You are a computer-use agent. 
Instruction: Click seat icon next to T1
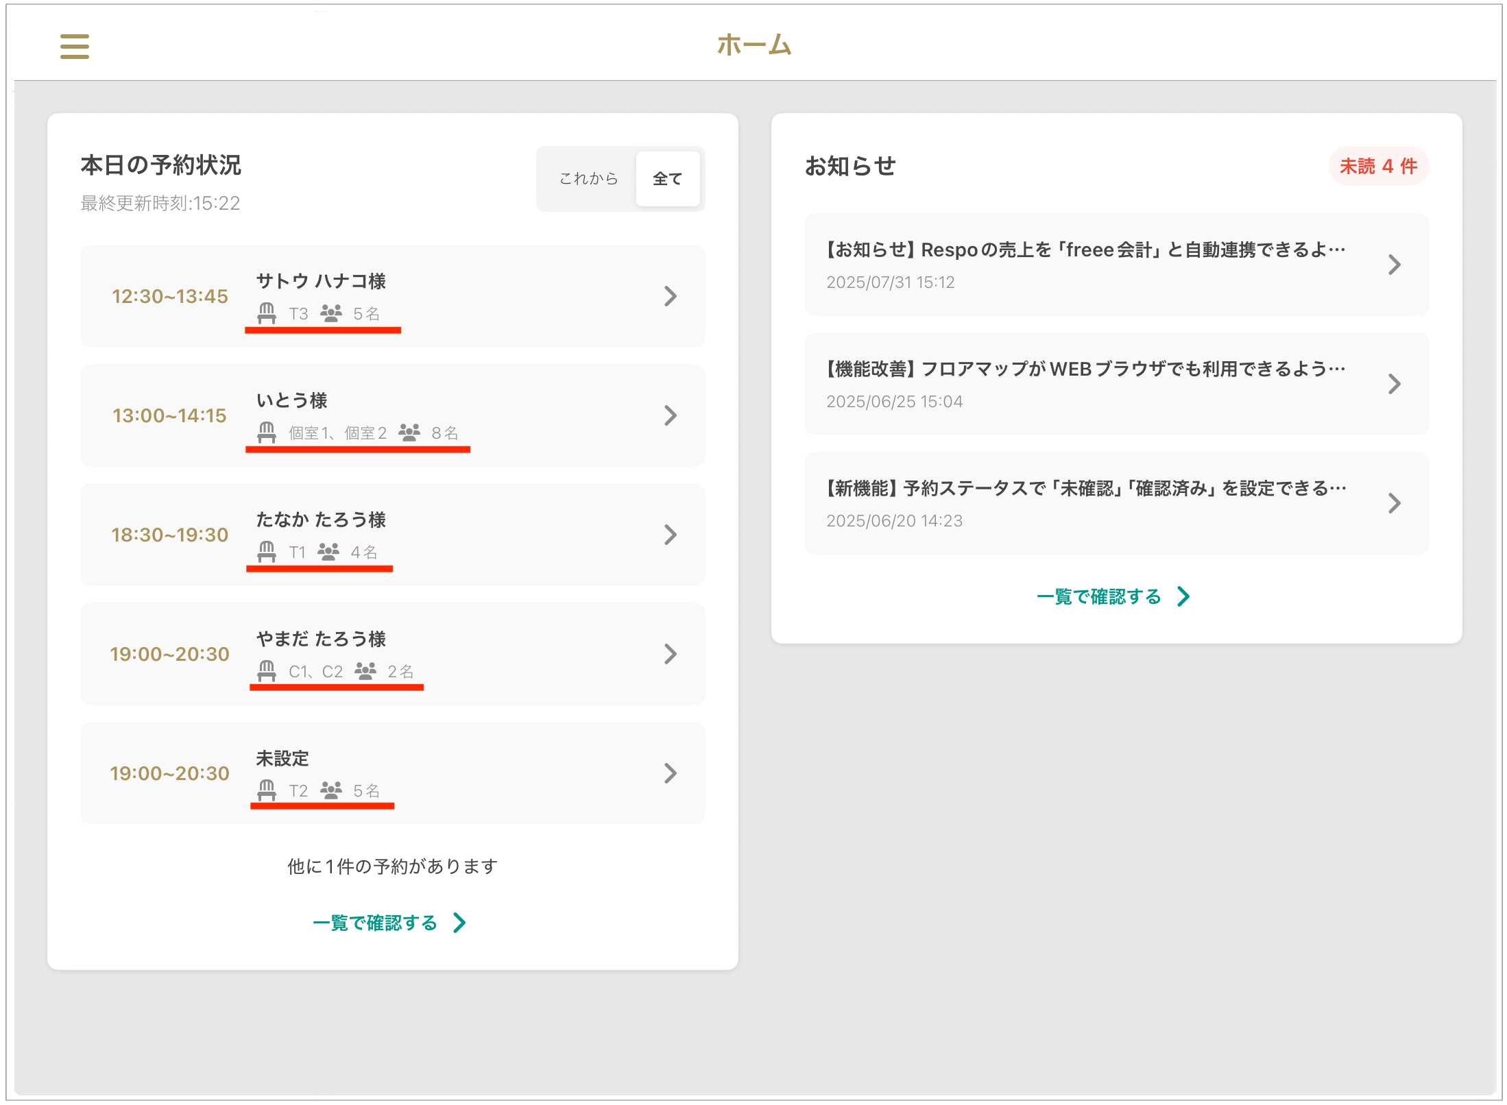[267, 552]
